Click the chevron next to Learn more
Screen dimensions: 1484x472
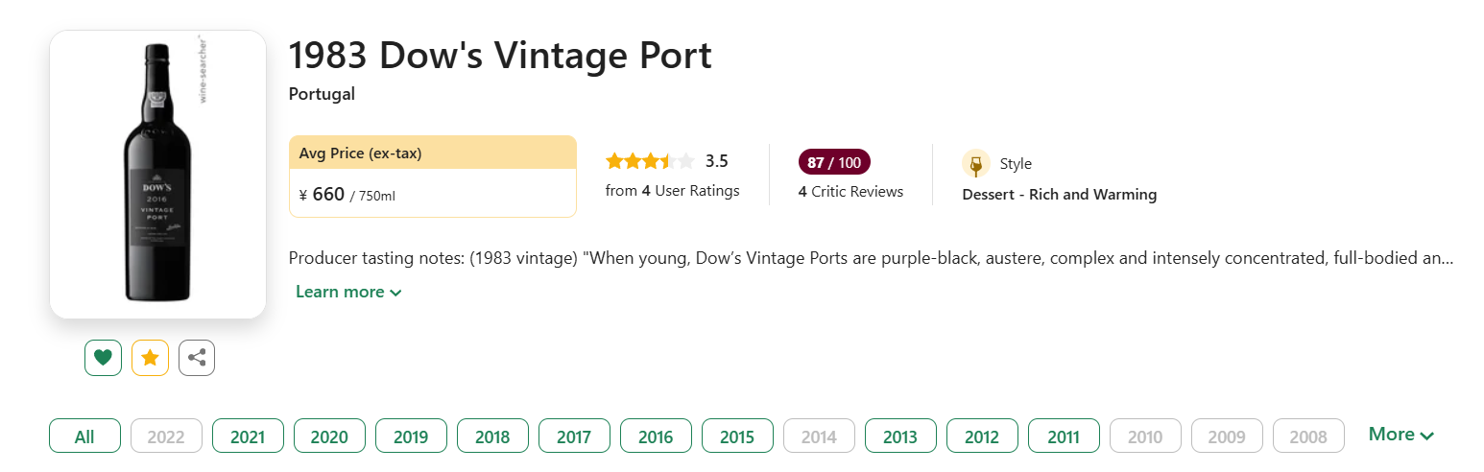click(x=395, y=293)
